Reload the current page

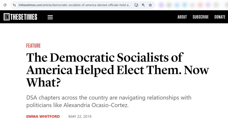[x=5, y=5]
